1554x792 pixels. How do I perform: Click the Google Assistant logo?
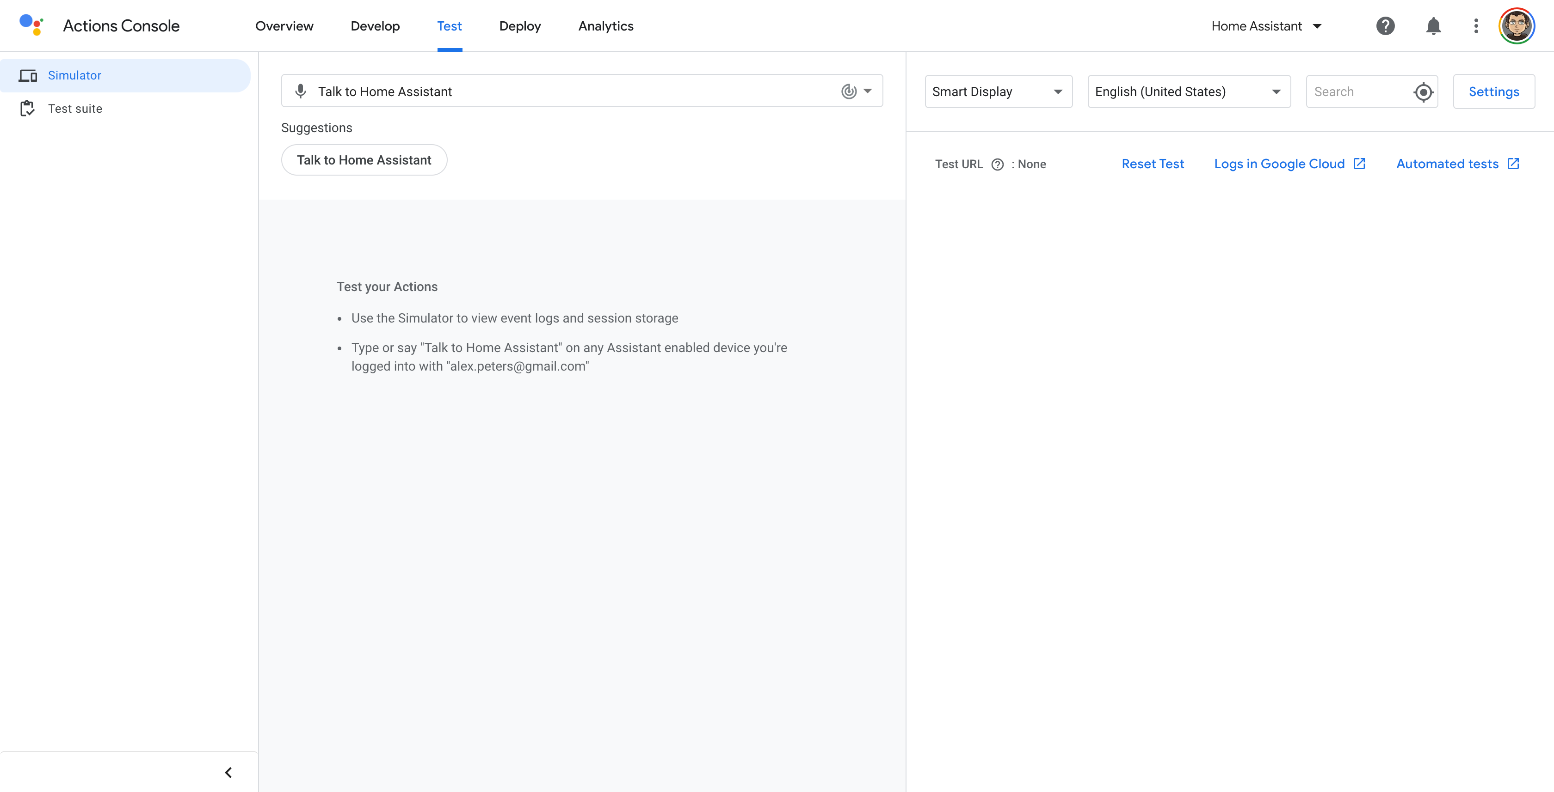pyautogui.click(x=31, y=25)
